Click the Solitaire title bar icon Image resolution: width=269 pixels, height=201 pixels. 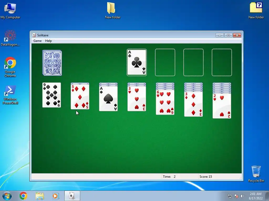click(x=34, y=35)
